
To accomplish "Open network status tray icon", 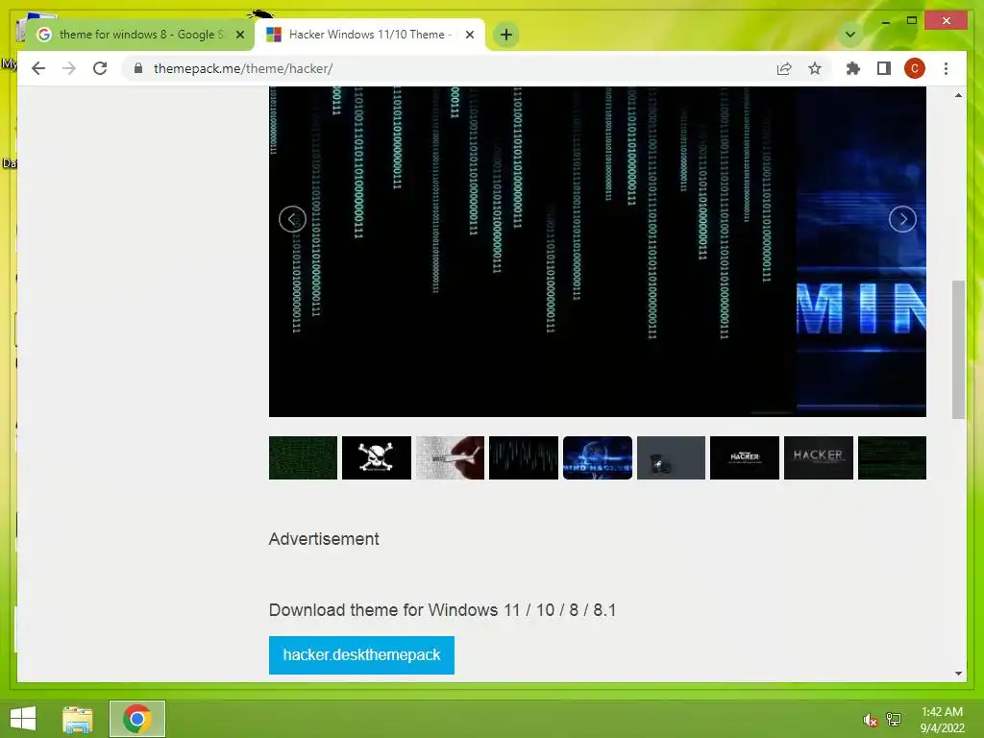I will tap(894, 720).
